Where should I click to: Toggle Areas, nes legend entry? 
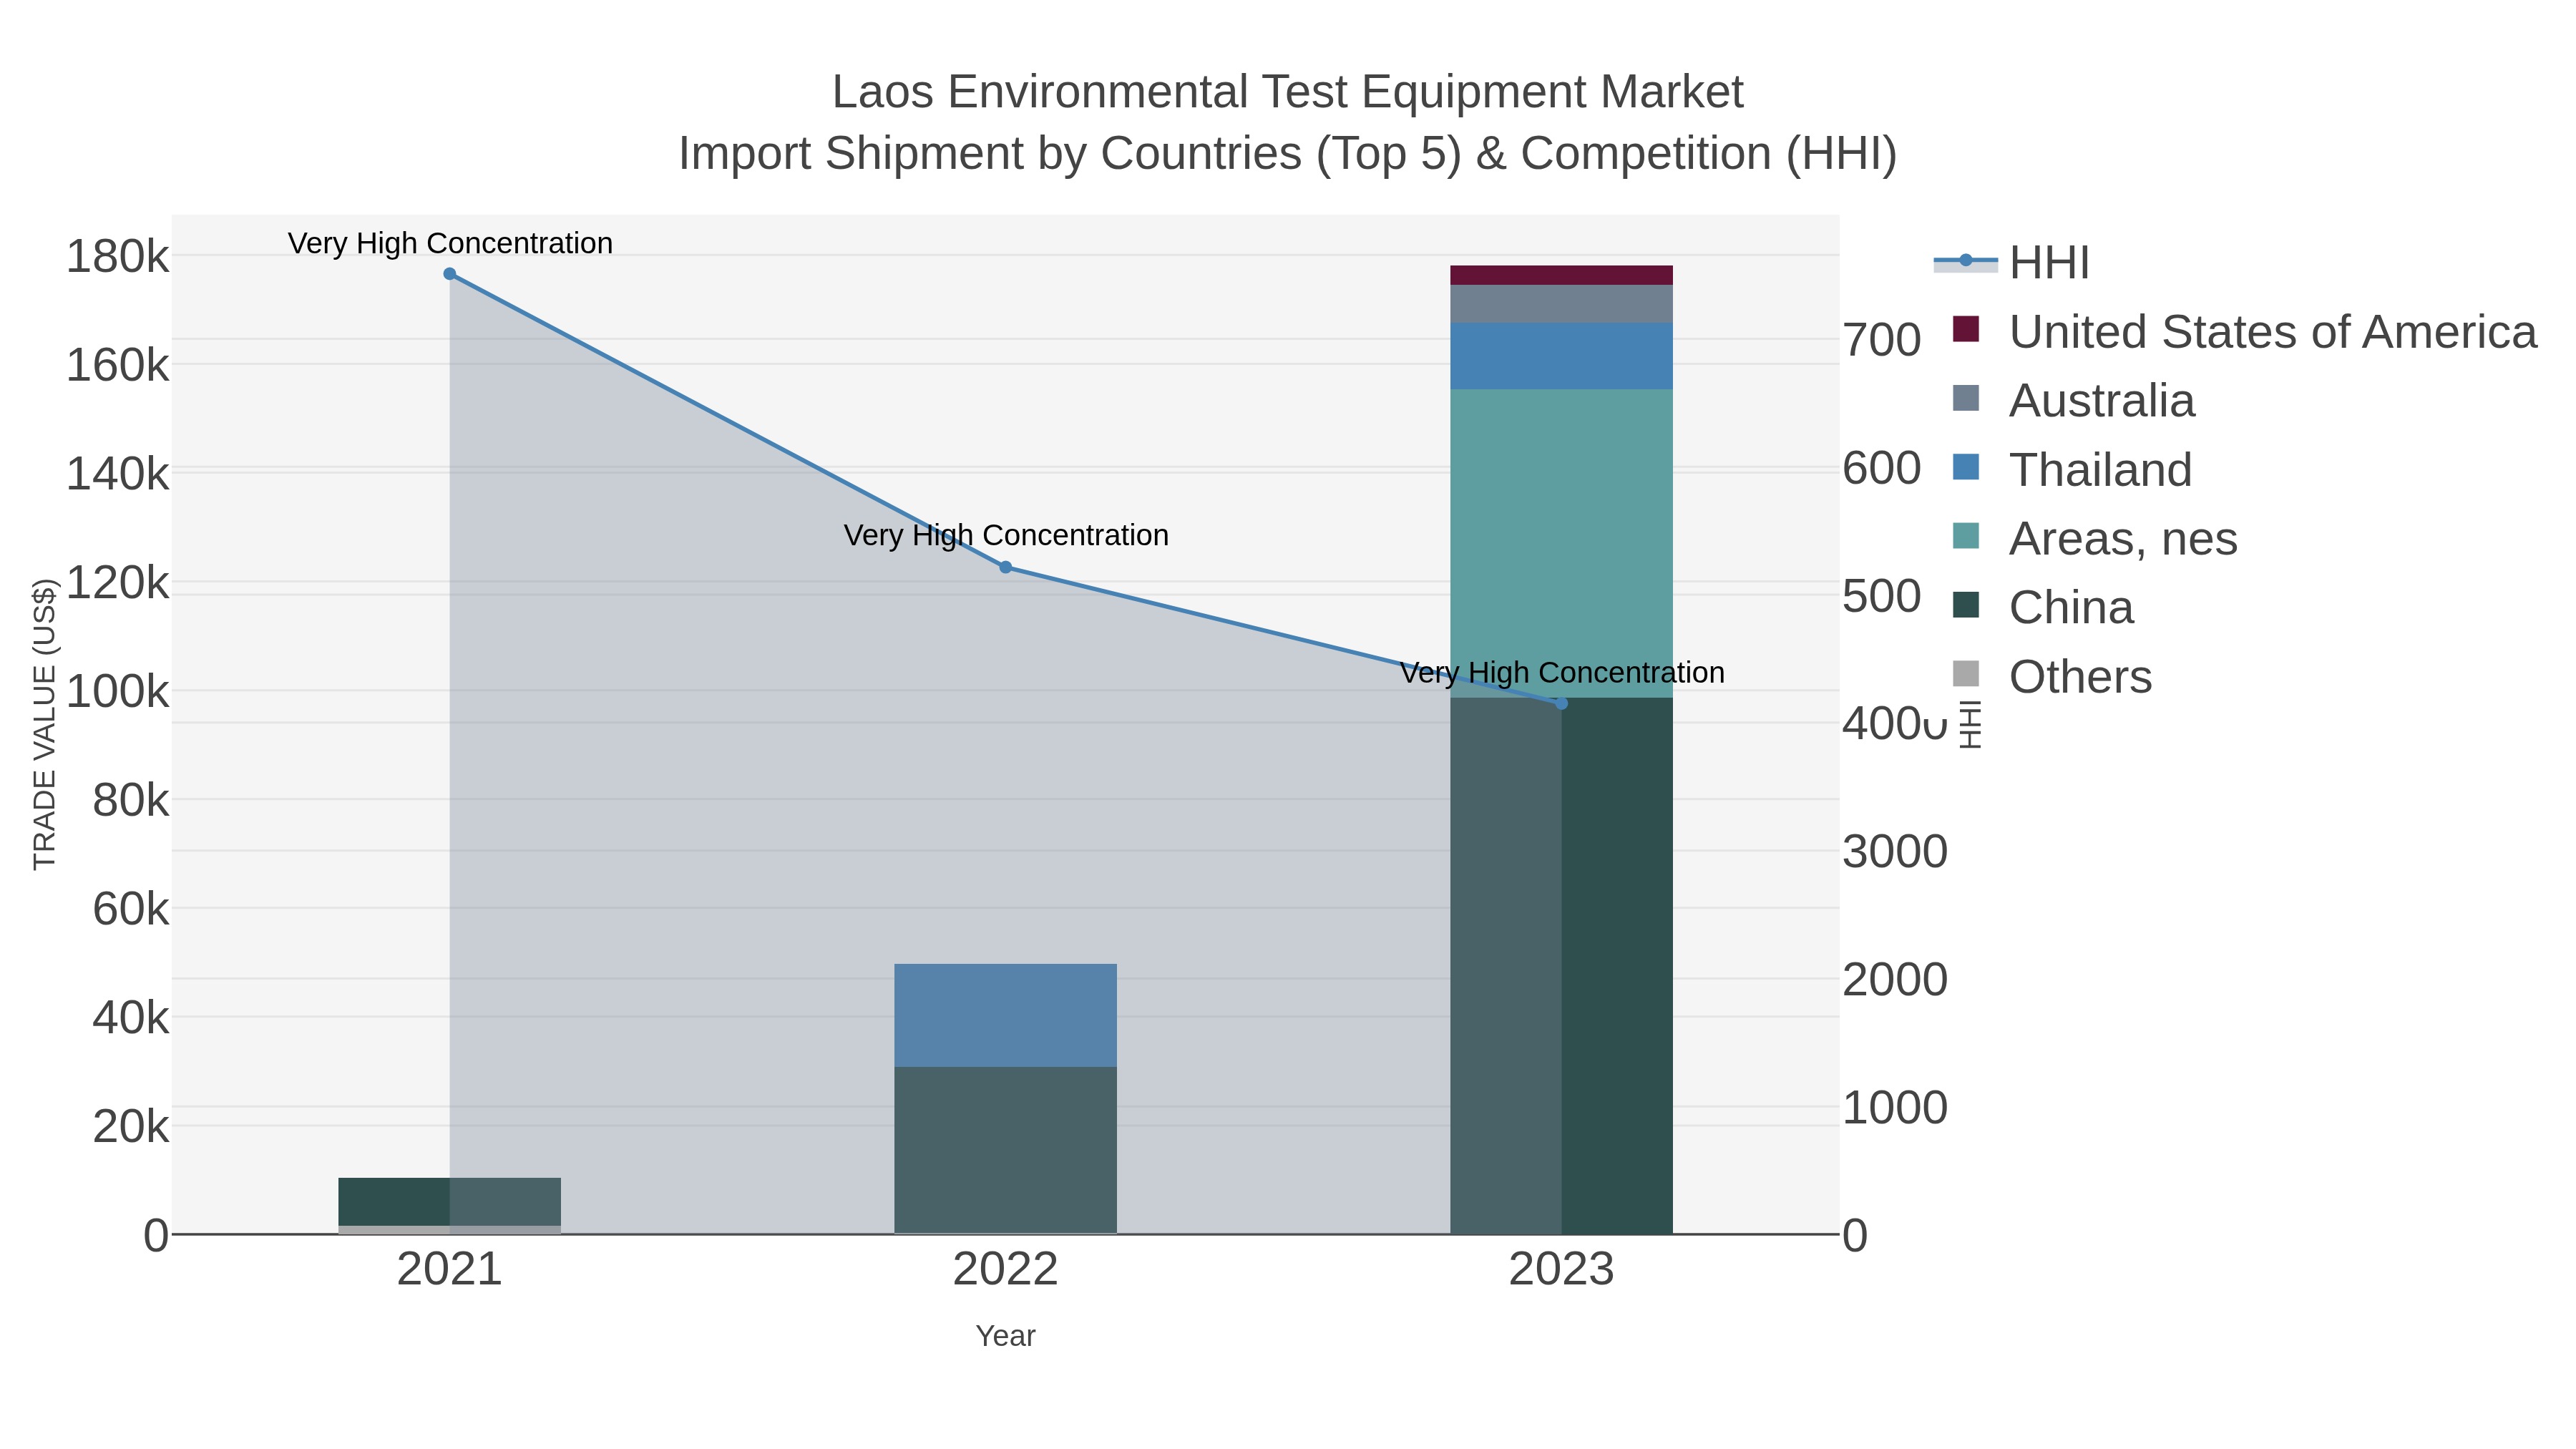coord(2094,539)
